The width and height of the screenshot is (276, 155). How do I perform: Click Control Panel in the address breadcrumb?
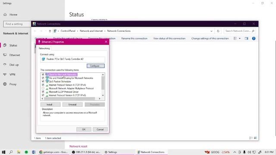(68, 31)
